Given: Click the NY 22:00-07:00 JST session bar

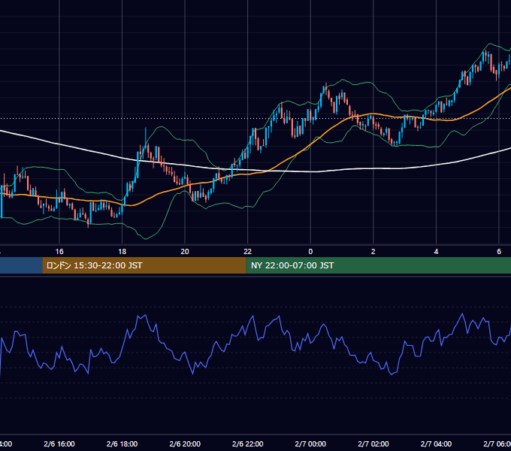Looking at the screenshot, I should tap(378, 265).
